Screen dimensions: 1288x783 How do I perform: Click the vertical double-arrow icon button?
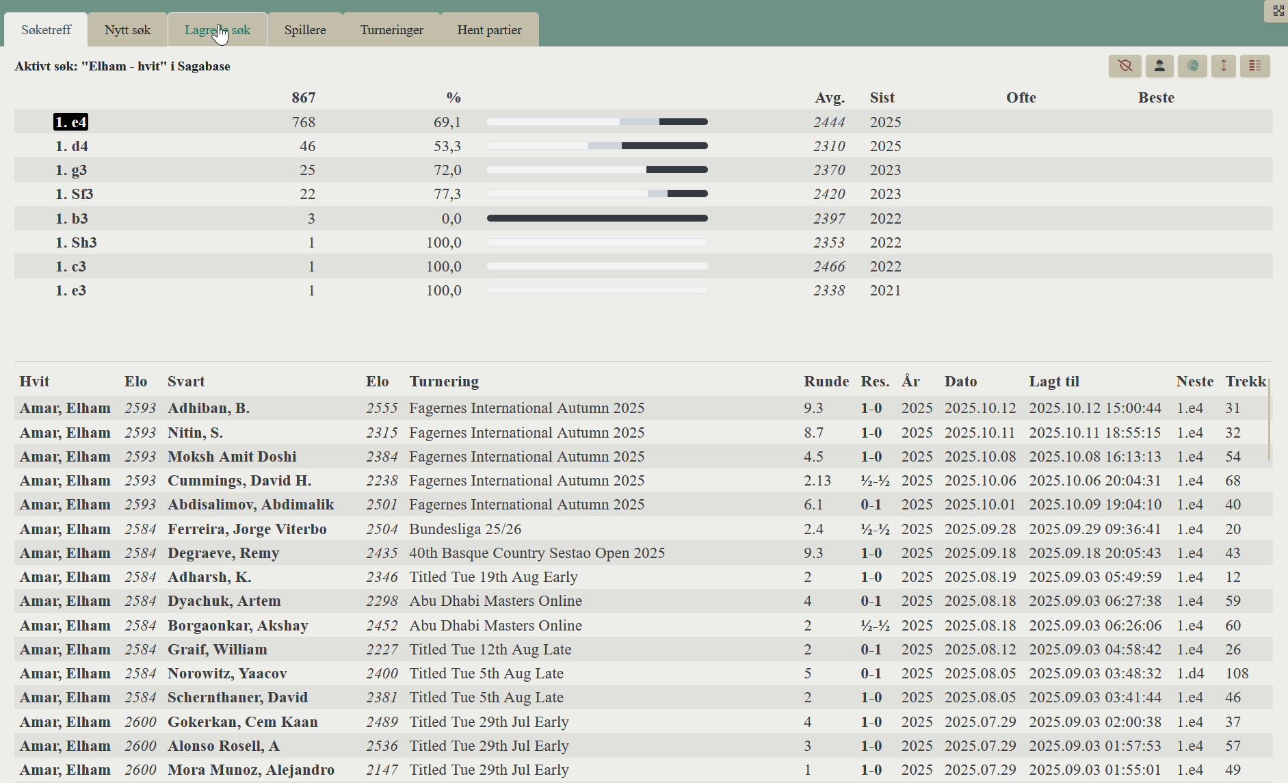(x=1224, y=66)
